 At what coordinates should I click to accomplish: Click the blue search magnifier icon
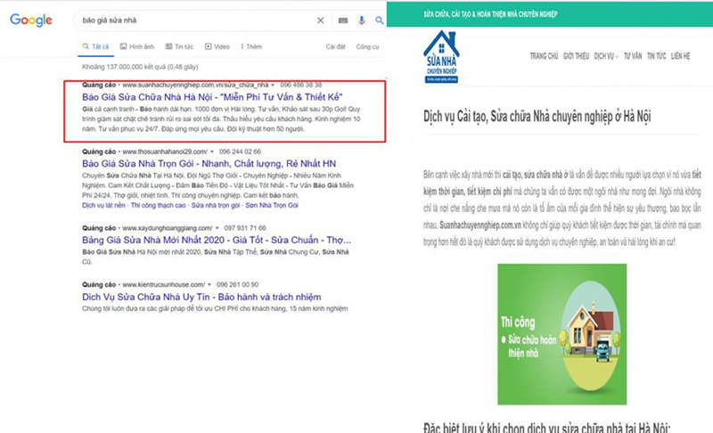(380, 20)
